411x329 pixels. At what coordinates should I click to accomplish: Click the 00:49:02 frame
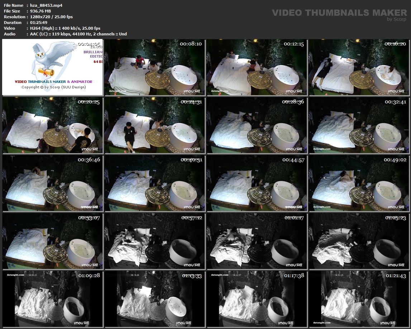click(359, 183)
